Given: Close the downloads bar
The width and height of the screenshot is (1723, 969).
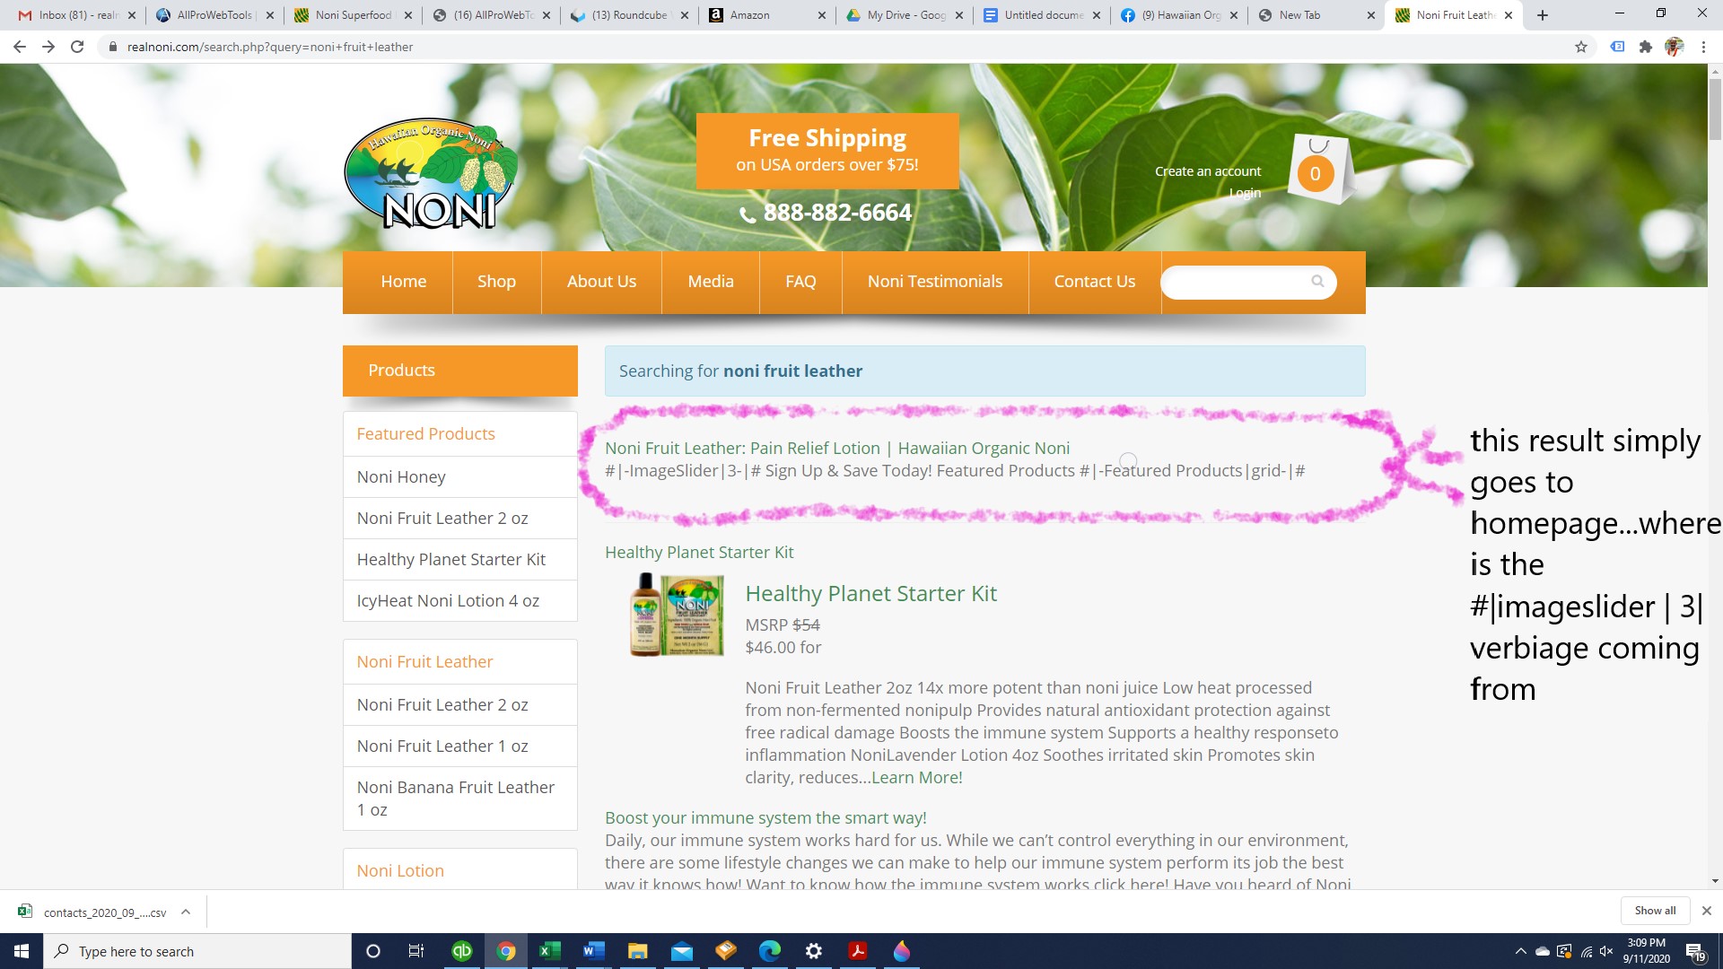Looking at the screenshot, I should tap(1706, 911).
